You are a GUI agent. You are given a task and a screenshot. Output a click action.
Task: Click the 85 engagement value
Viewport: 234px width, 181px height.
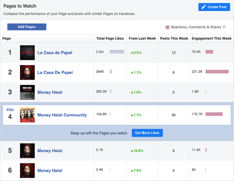pos(194,170)
